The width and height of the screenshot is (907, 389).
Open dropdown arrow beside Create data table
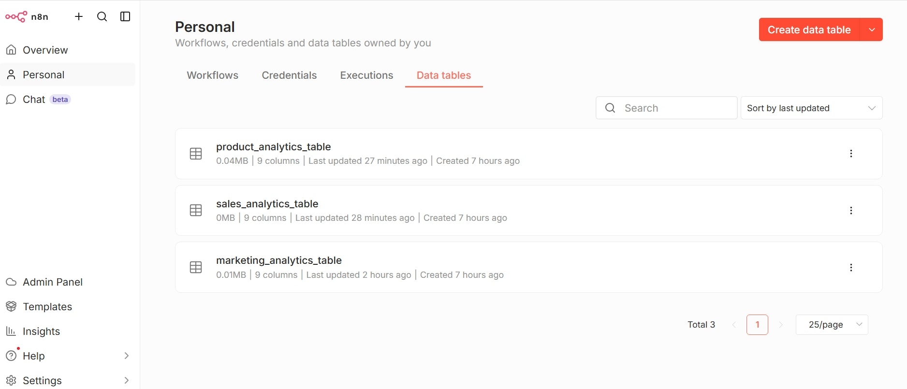[x=872, y=29]
